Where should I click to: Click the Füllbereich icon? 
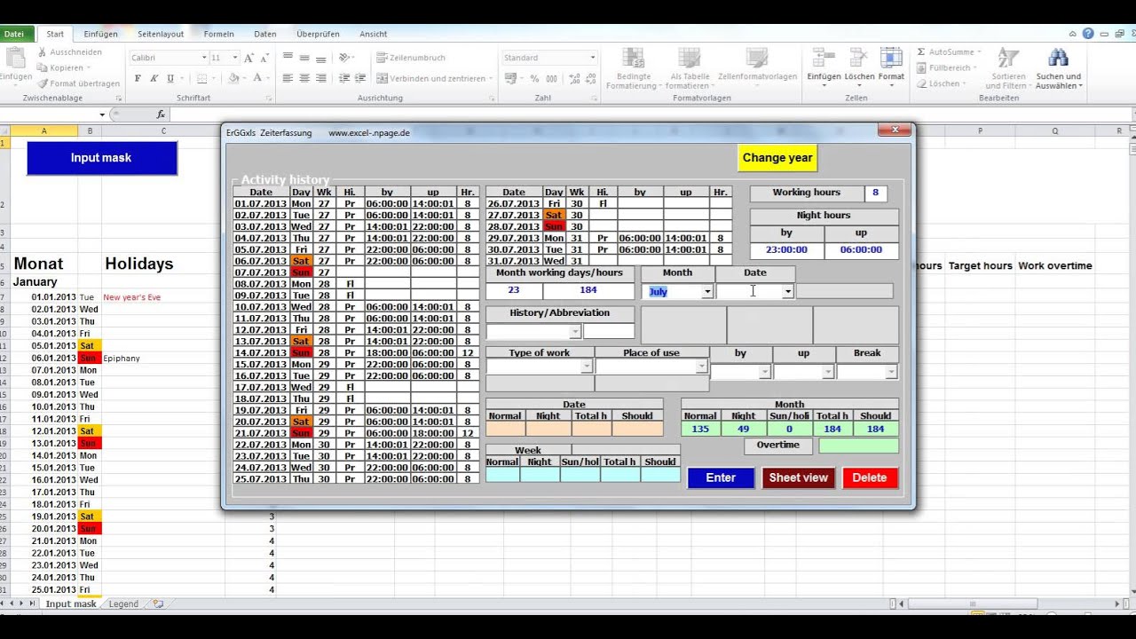pos(921,67)
